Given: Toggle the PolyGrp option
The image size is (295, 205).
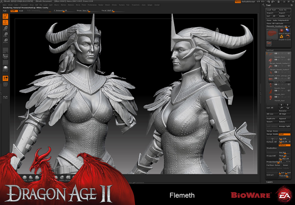Looking at the screenshot, I should 284,145.
